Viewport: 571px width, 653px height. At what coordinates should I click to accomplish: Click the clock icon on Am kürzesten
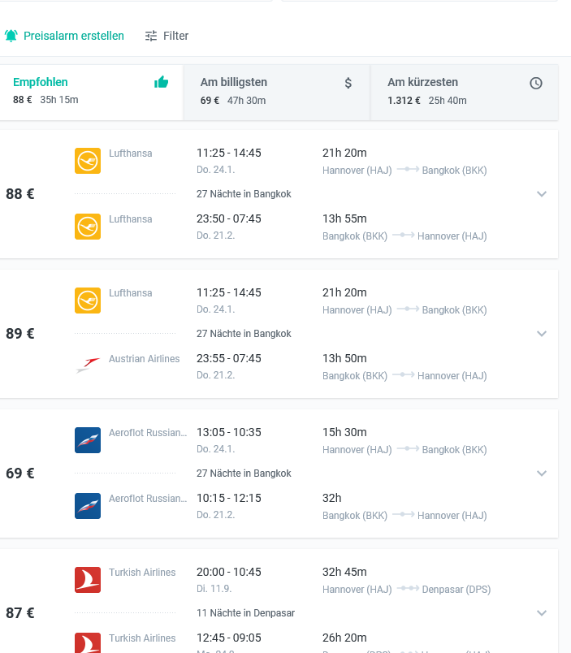click(x=536, y=84)
